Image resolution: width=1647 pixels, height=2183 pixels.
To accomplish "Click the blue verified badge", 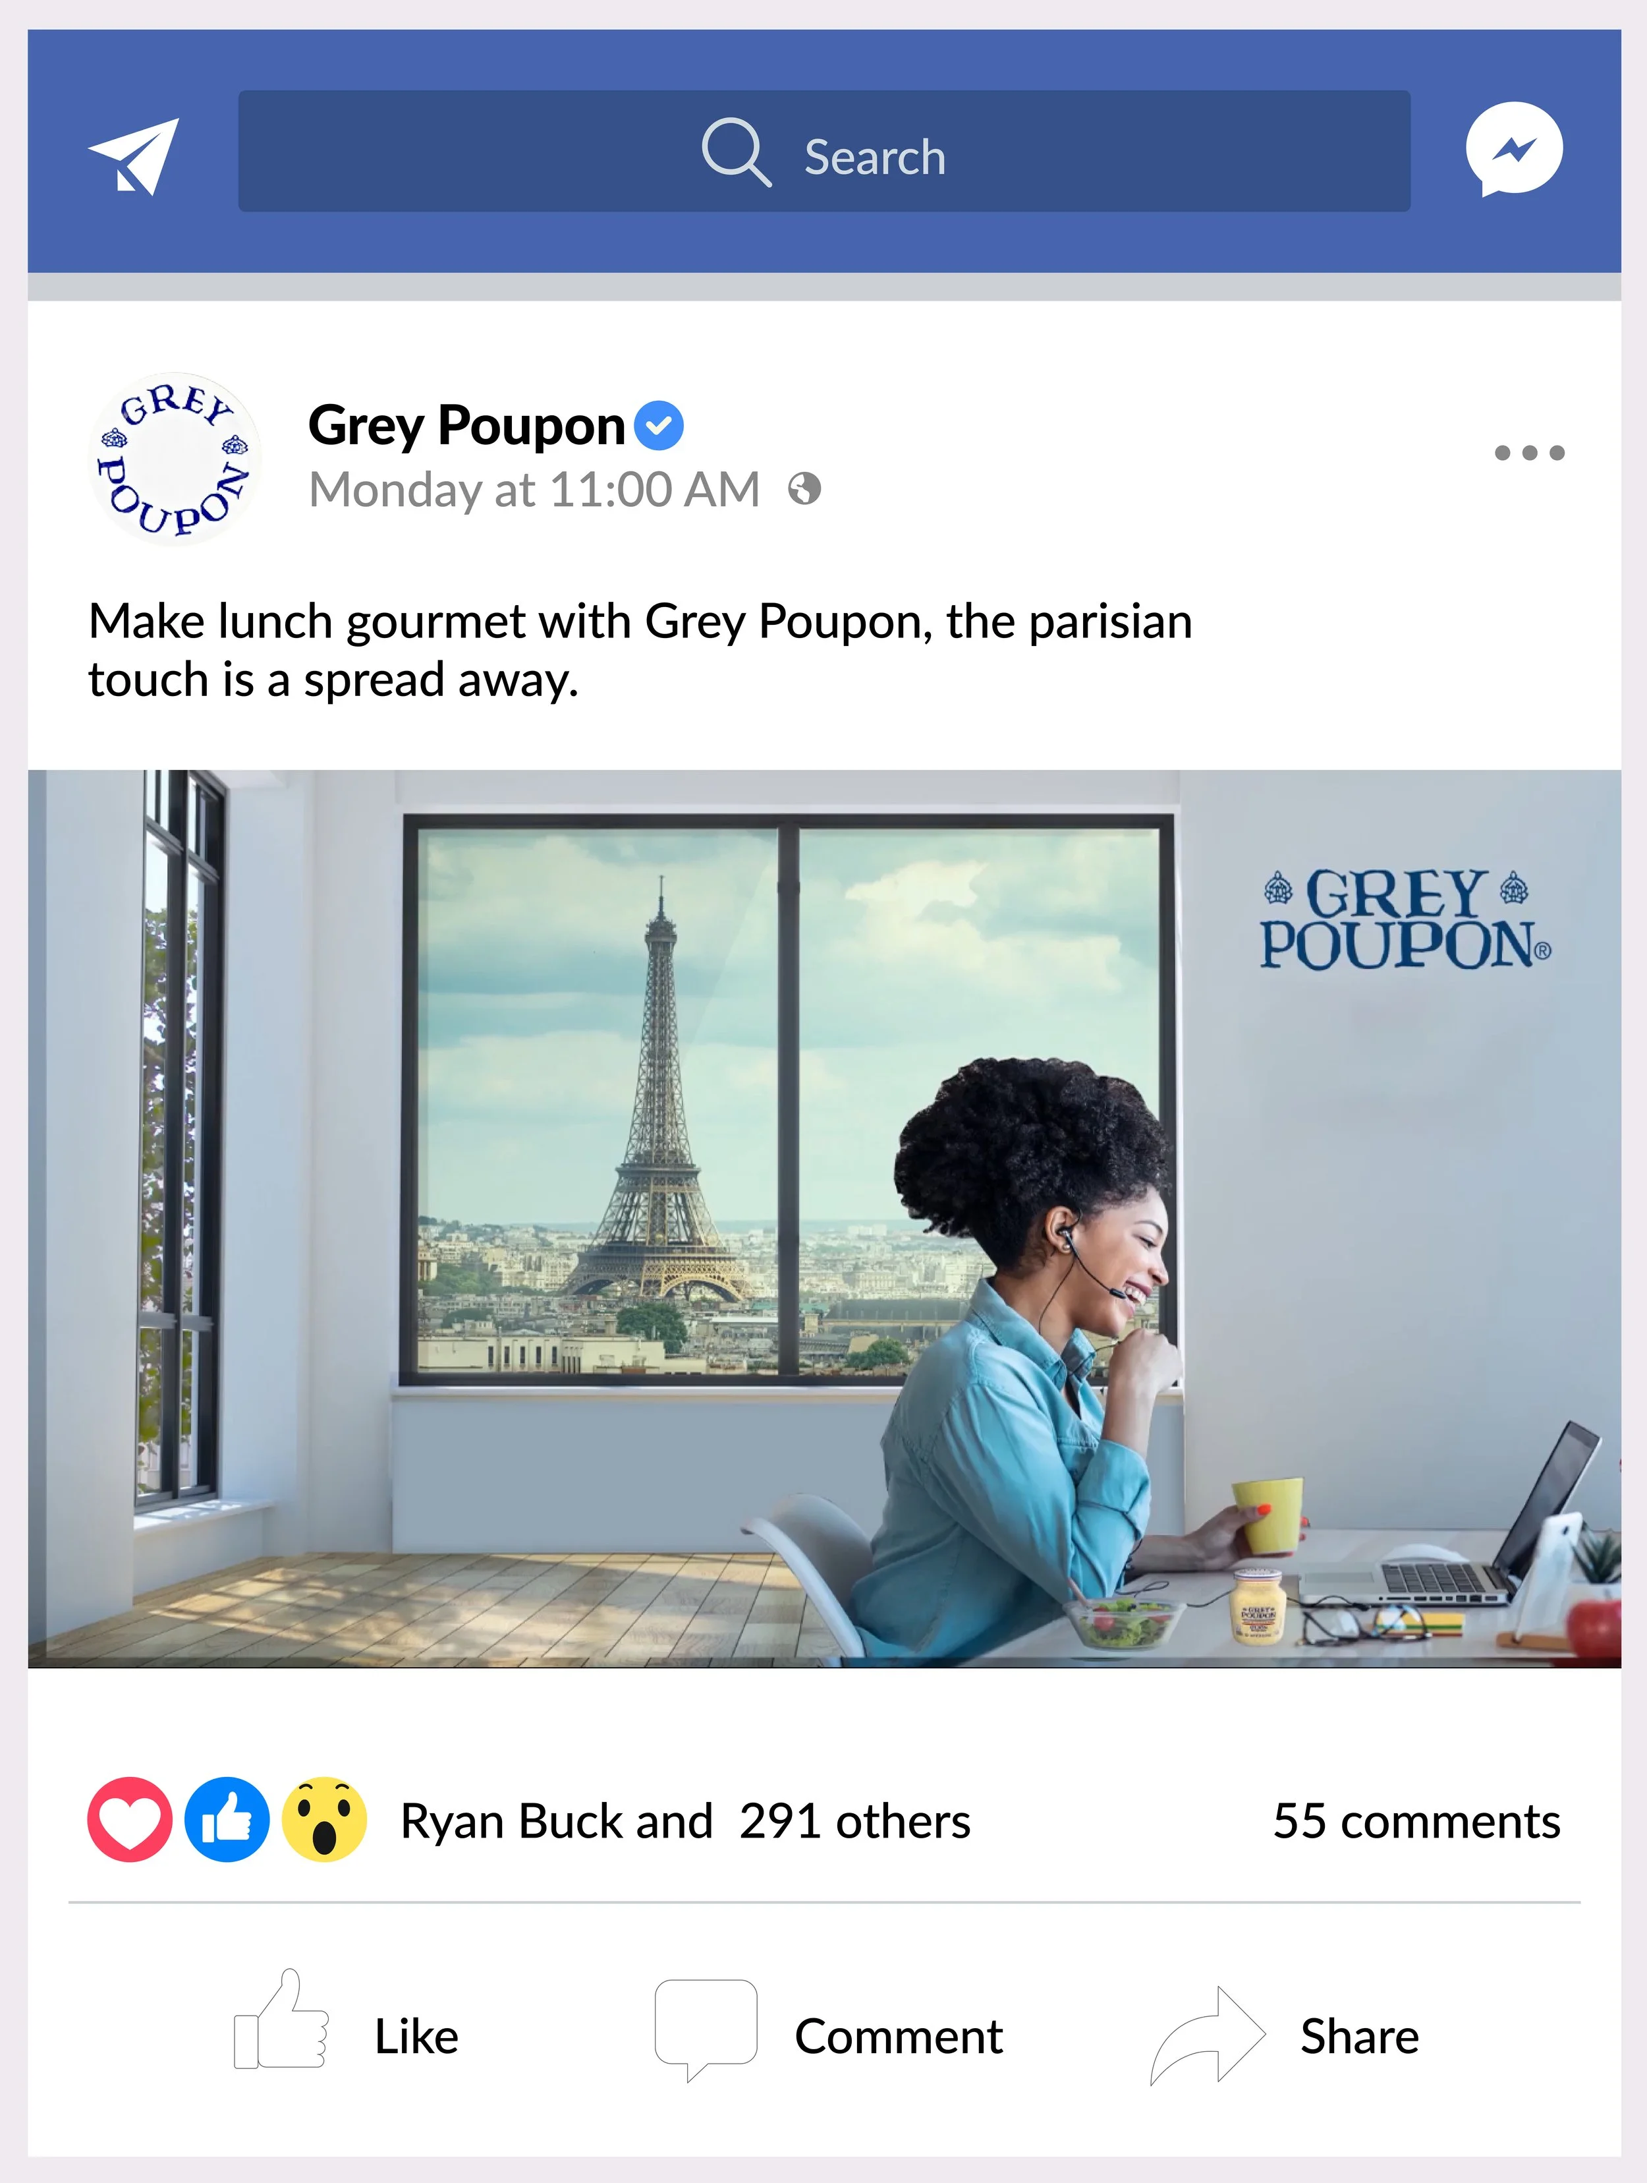I will pyautogui.click(x=659, y=426).
